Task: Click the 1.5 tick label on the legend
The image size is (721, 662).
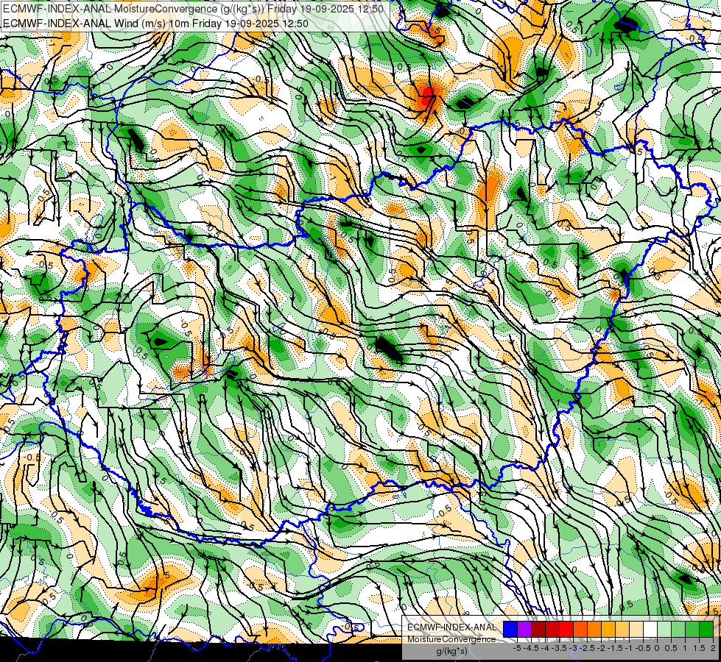Action: pyautogui.click(x=700, y=648)
